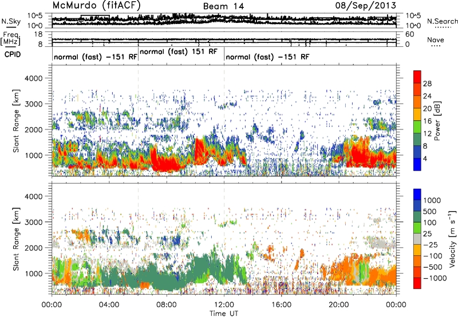The width and height of the screenshot is (458, 317).
Task: Click the 'Slant Range [km]' label of the power panel
Action: (16, 121)
